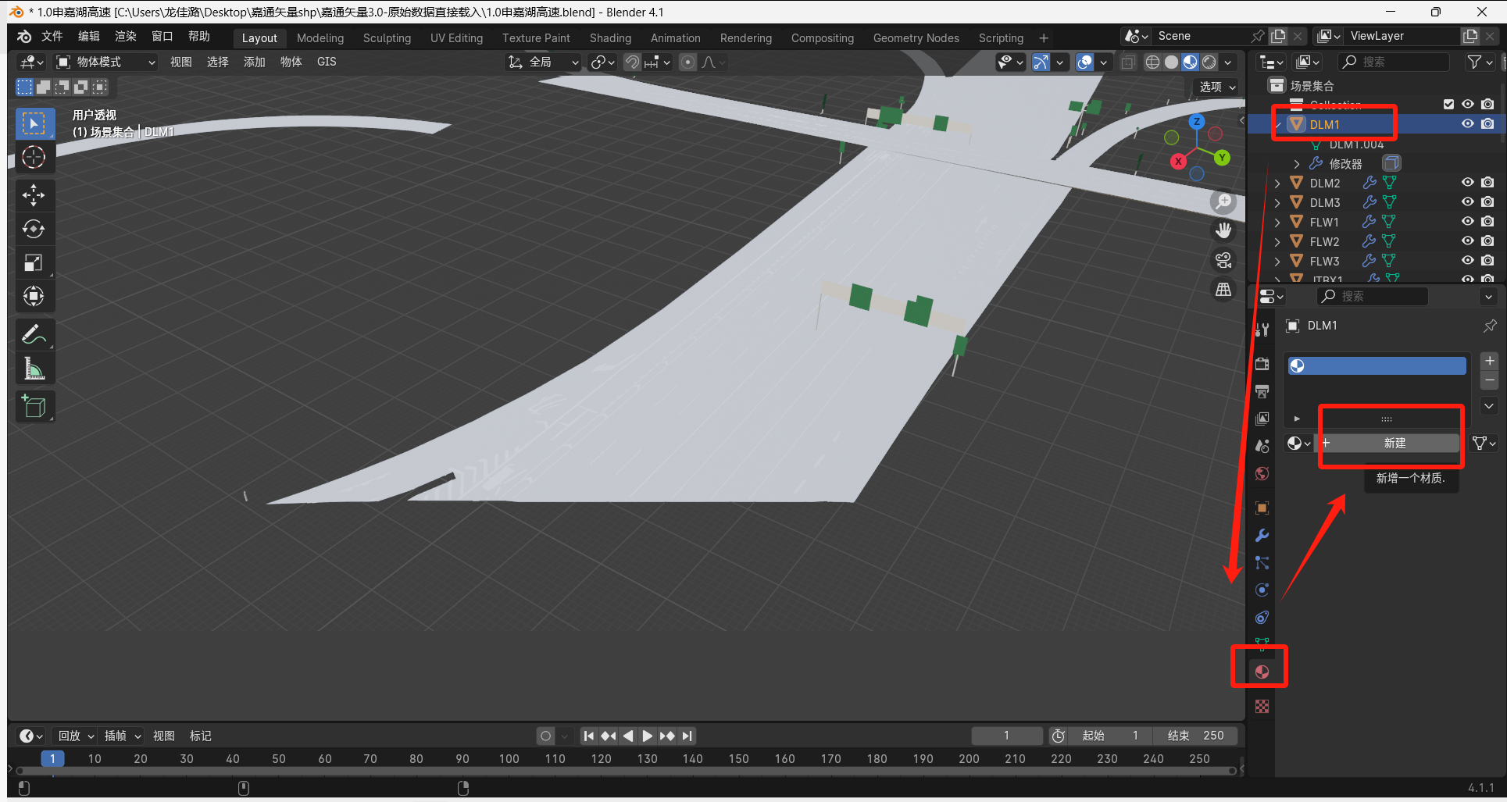
Task: Open the 编辑 menu
Action: pyautogui.click(x=89, y=36)
